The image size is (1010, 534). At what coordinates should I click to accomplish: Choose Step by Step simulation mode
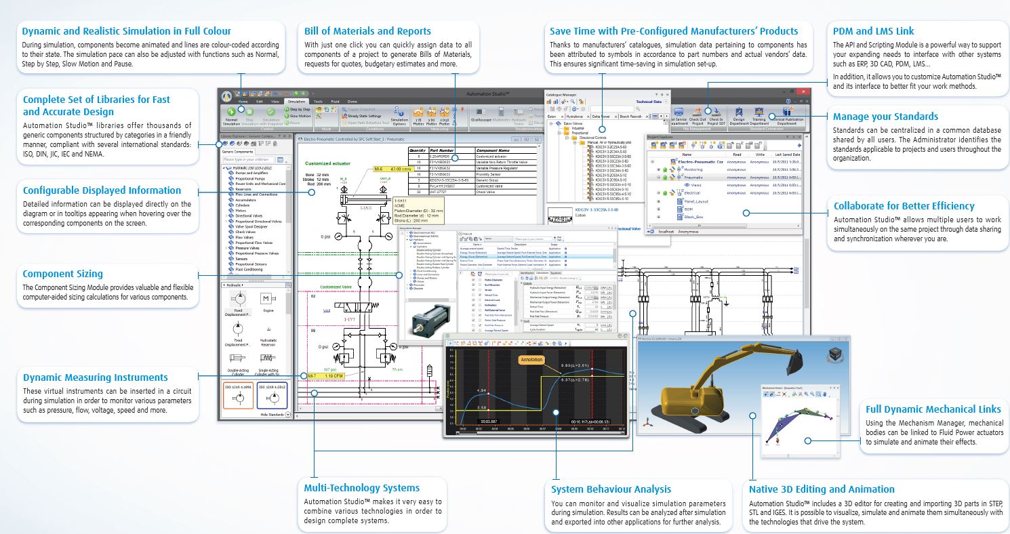[x=297, y=109]
